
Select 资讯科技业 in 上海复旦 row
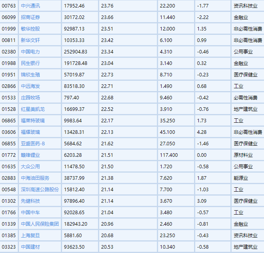coord(246,235)
